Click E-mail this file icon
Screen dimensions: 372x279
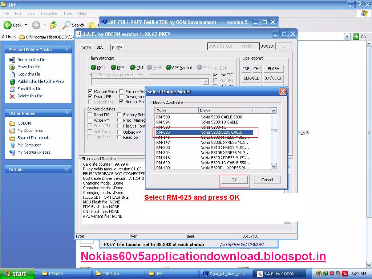pos(12,89)
